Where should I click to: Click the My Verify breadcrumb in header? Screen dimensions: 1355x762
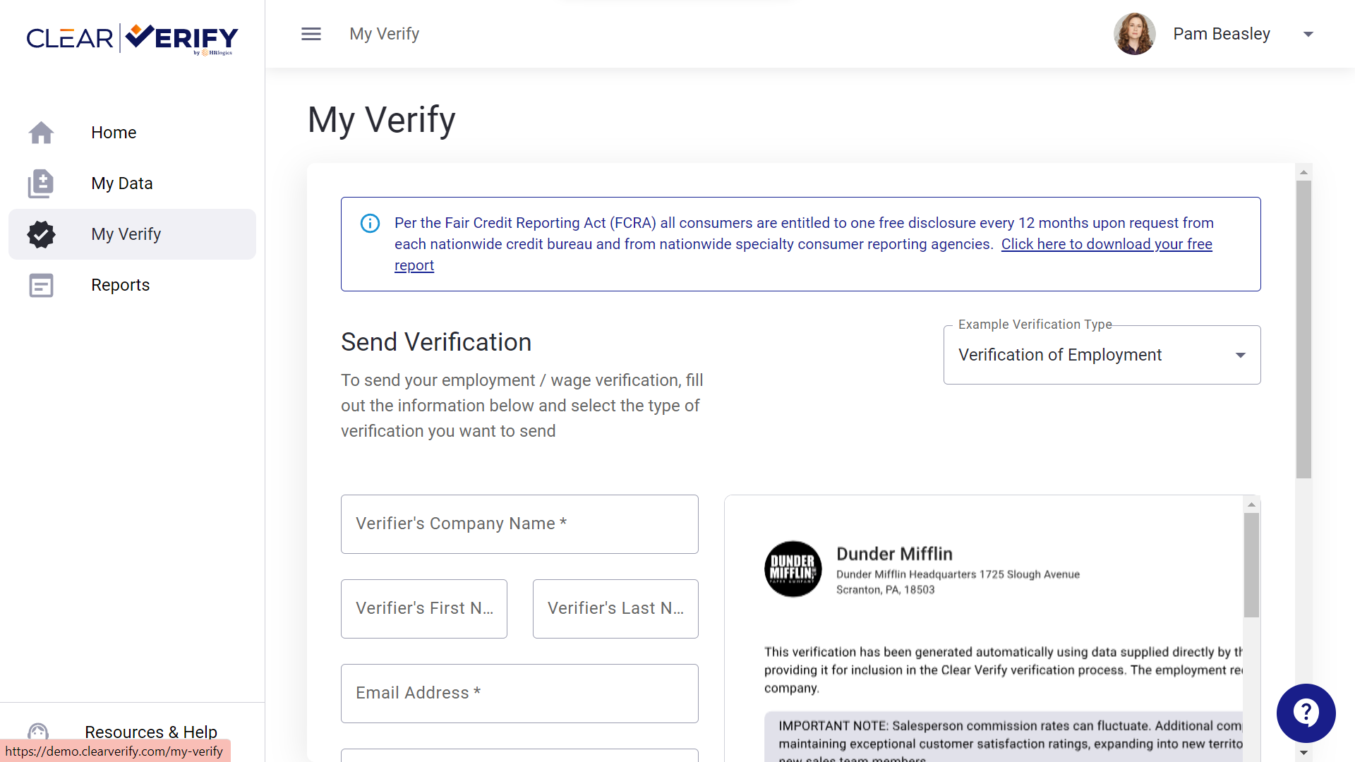click(385, 34)
